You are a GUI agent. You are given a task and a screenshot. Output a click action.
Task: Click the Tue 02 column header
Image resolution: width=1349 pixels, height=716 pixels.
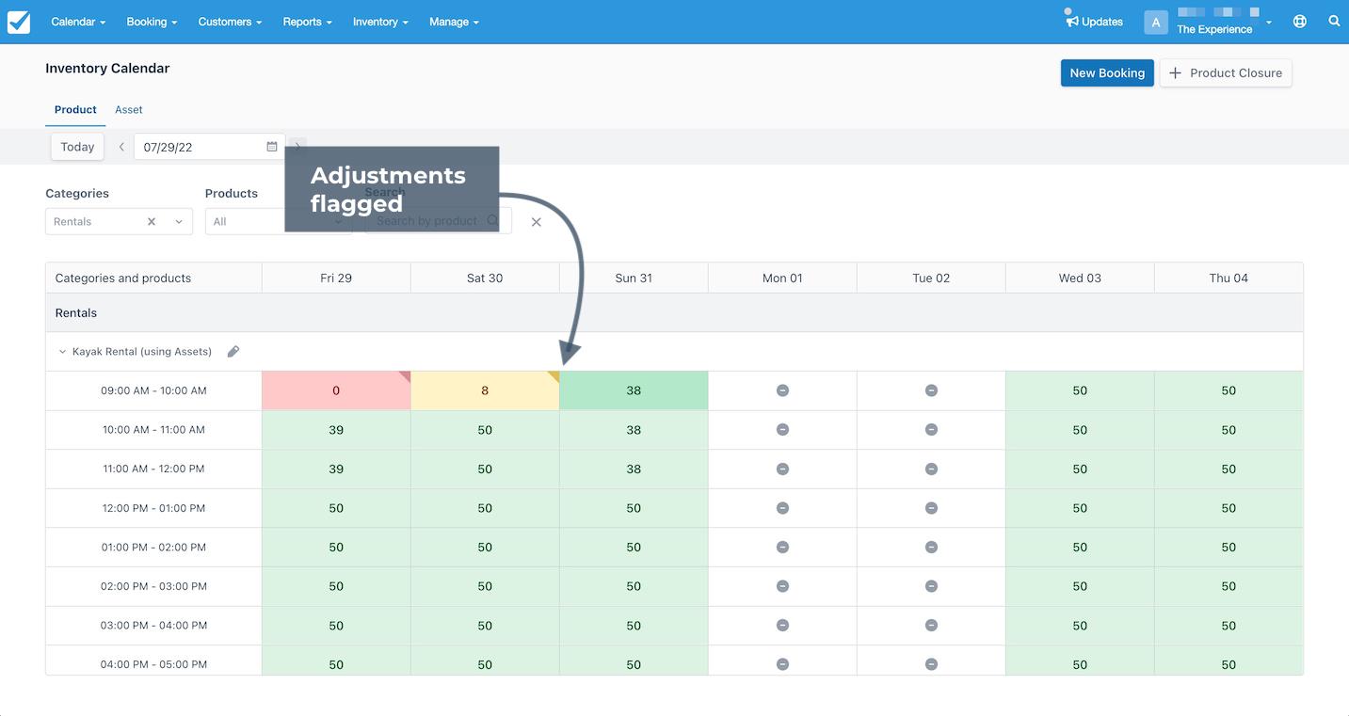(931, 278)
